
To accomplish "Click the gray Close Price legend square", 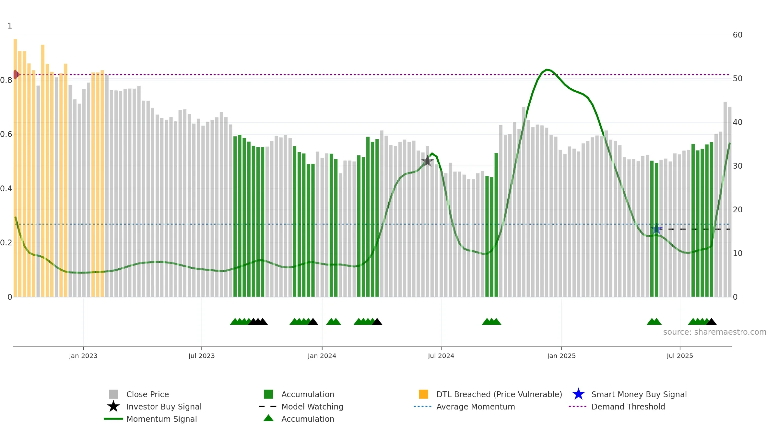I will (113, 394).
